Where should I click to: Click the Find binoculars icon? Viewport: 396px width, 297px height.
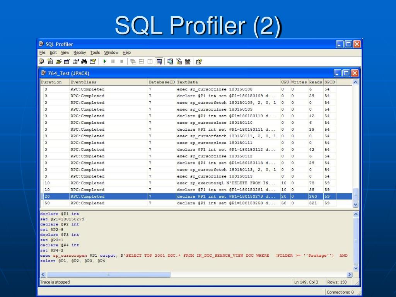pyautogui.click(x=84, y=61)
